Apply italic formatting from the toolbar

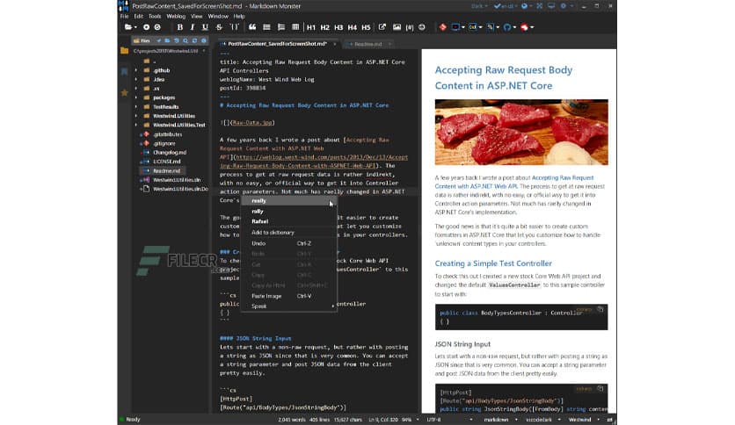point(193,27)
